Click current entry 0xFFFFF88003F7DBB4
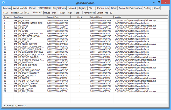This screenshot has height=110, width=171. point(57,20)
